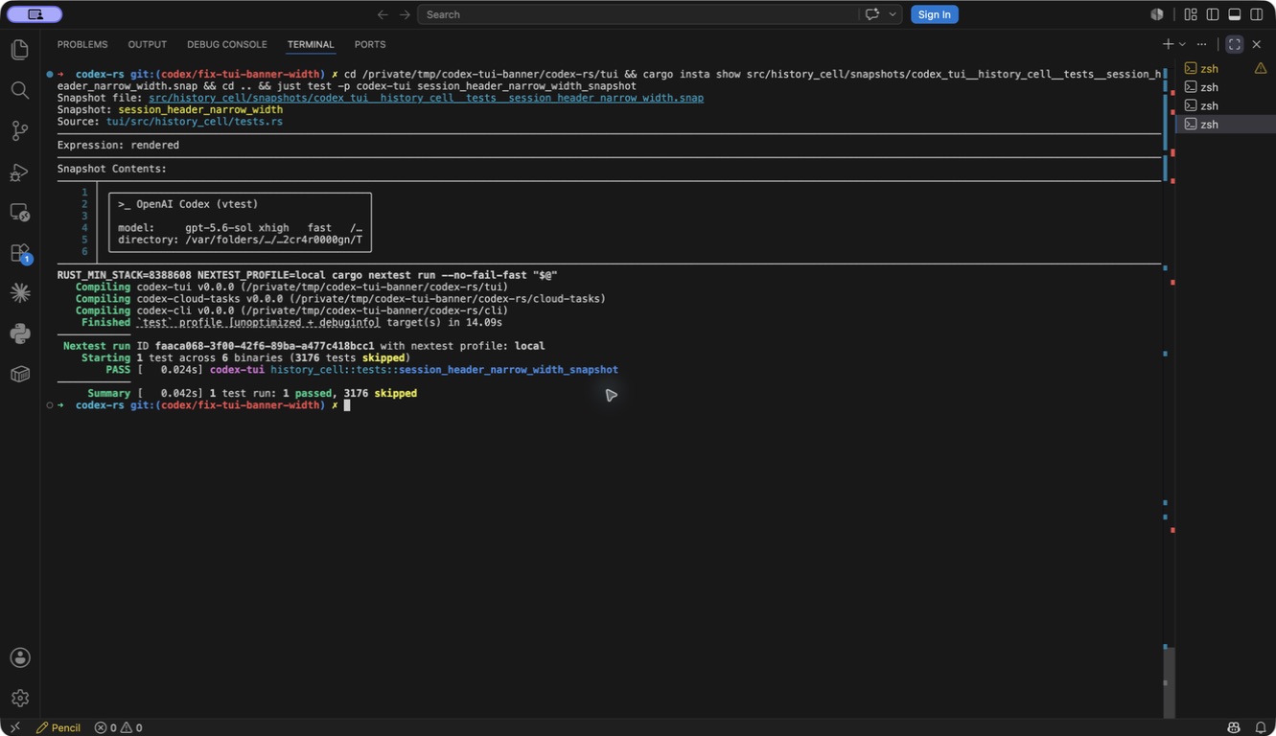1276x736 pixels.
Task: Click the hexagon Copilot-style icon in the title bar
Action: click(x=1157, y=14)
